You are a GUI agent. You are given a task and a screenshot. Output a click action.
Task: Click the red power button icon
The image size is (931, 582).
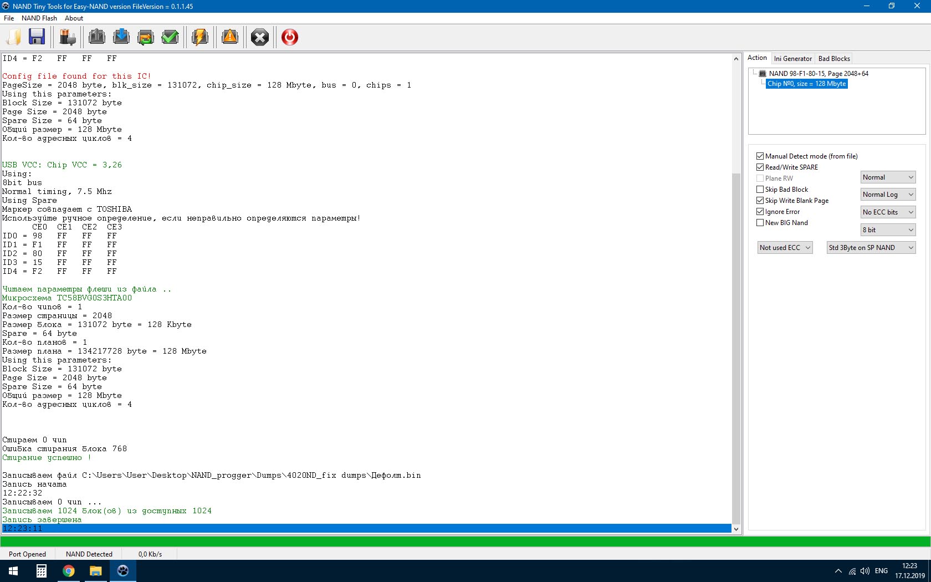[289, 37]
